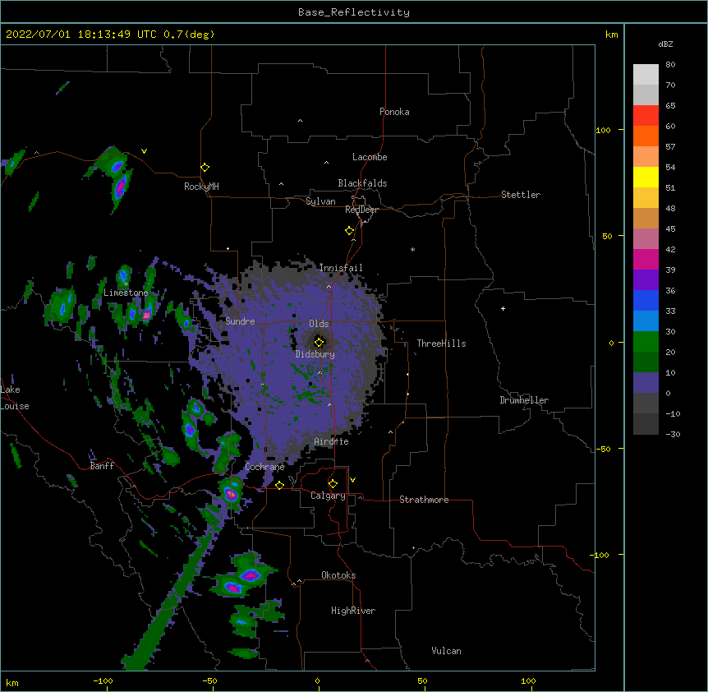Click the white asterisk marker near ThreeHills
The width and height of the screenshot is (708, 692).
click(x=412, y=249)
